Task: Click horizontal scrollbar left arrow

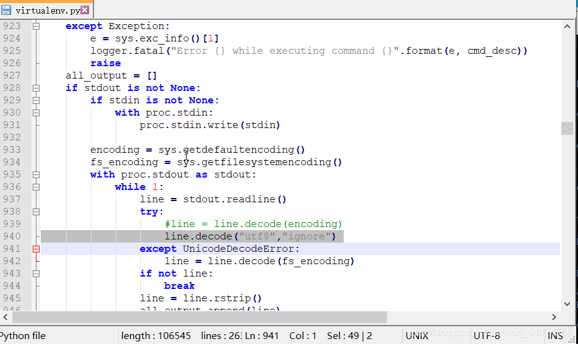Action: click(x=6, y=317)
